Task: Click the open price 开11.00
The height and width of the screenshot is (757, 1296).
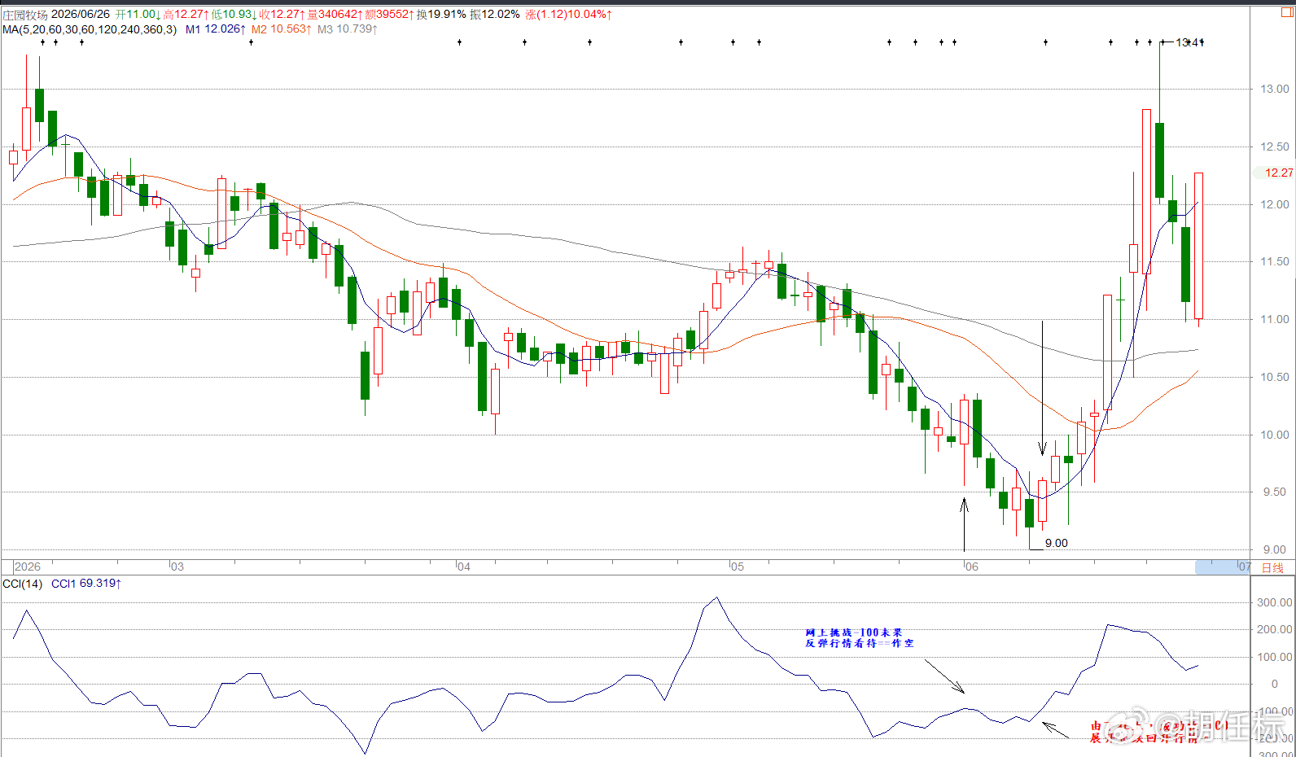Action: click(x=138, y=15)
